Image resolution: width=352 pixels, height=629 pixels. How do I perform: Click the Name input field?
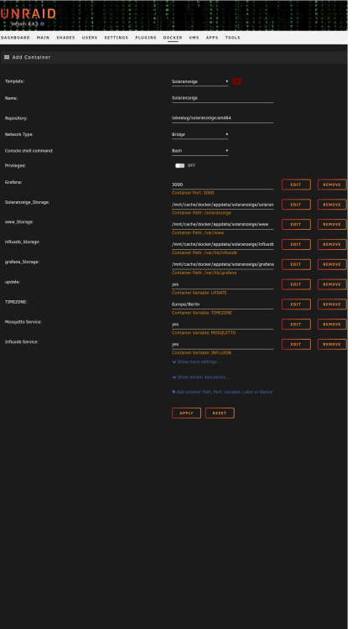222,98
